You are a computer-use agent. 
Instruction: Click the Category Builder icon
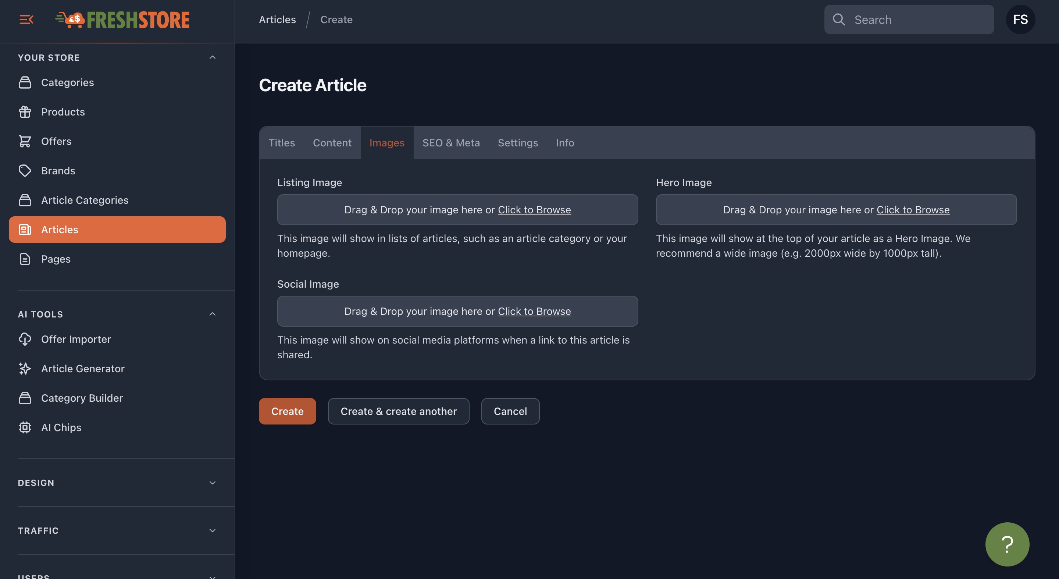[25, 398]
